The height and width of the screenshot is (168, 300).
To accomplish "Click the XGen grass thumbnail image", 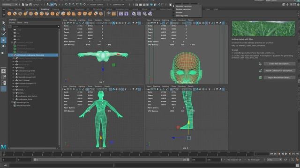I will point(263,28).
